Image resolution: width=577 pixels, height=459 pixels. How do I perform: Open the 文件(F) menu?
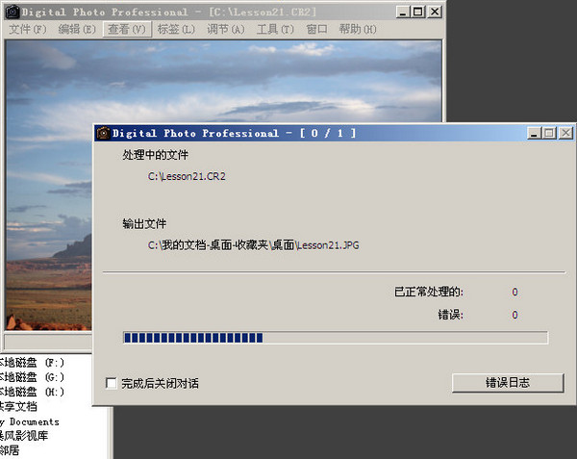[27, 30]
